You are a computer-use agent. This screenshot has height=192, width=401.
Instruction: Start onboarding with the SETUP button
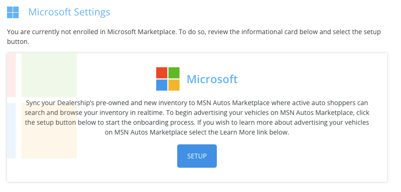coord(197,156)
